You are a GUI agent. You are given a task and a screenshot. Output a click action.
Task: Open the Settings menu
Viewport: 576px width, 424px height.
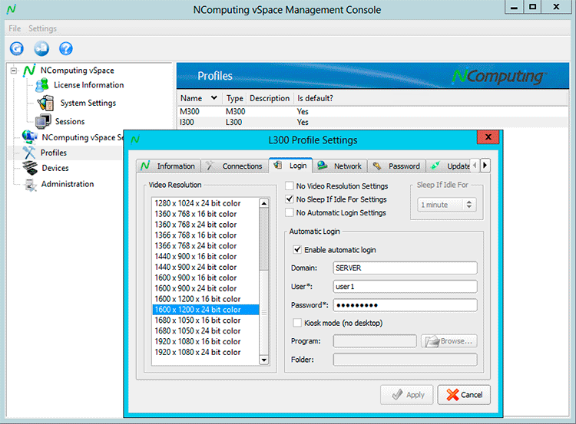pyautogui.click(x=42, y=28)
